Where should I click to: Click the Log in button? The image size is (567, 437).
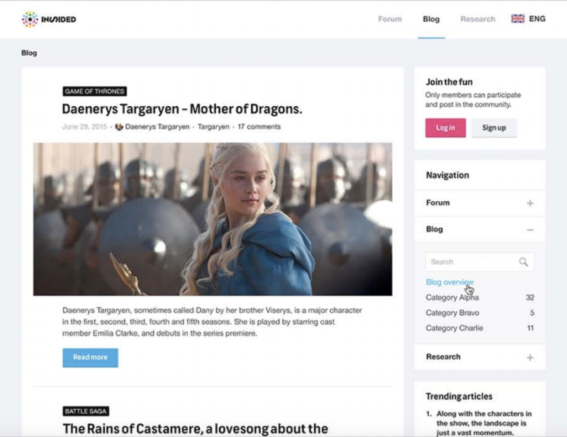tap(446, 127)
